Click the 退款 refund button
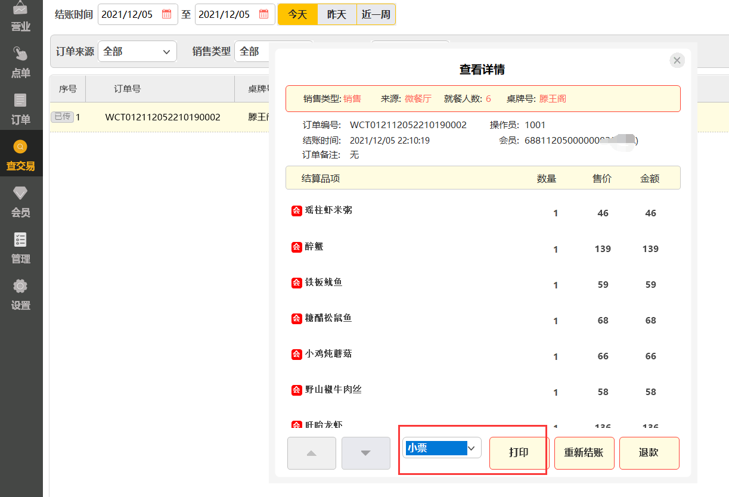The width and height of the screenshot is (729, 497). click(649, 453)
